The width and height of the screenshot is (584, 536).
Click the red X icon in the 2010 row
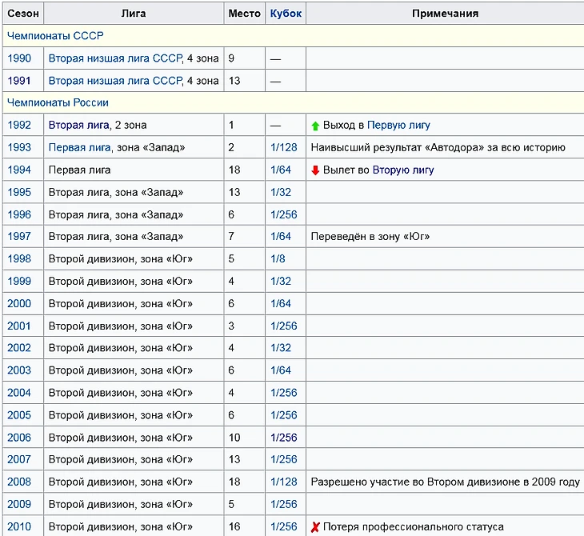click(315, 526)
